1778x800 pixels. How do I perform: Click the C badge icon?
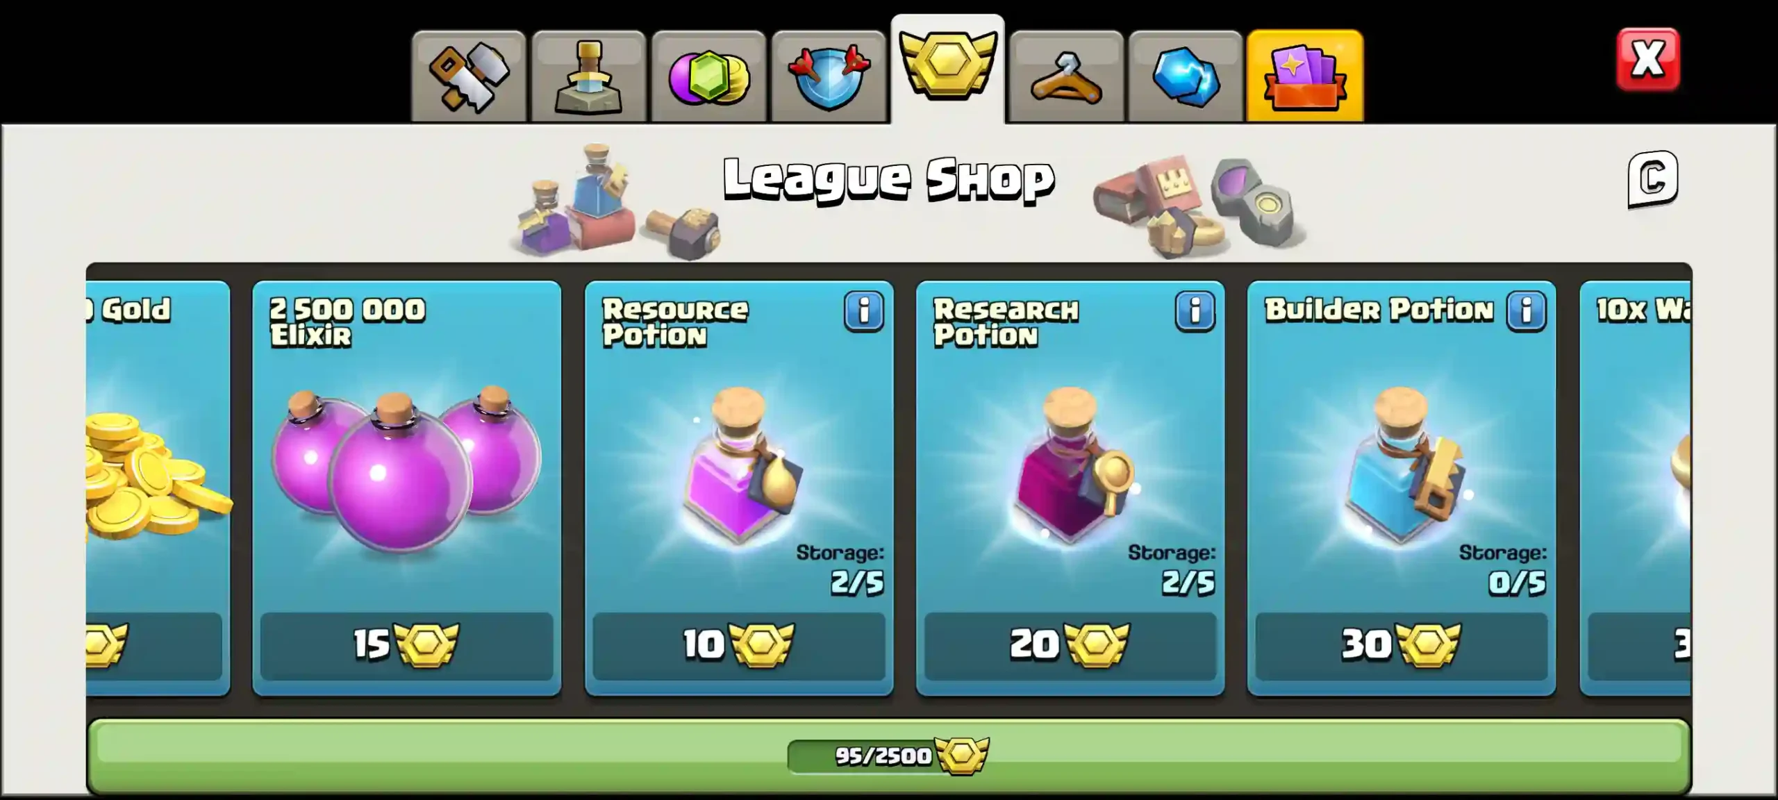(x=1653, y=179)
